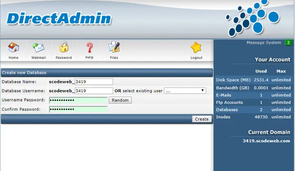
Task: Open the Message System link
Action: pos(264,43)
